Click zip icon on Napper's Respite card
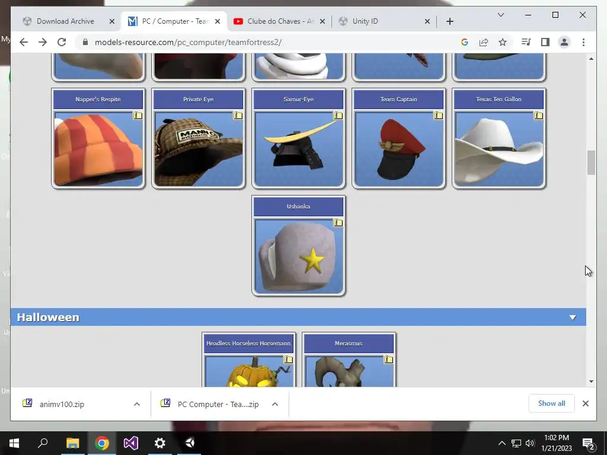607x455 pixels. (138, 116)
